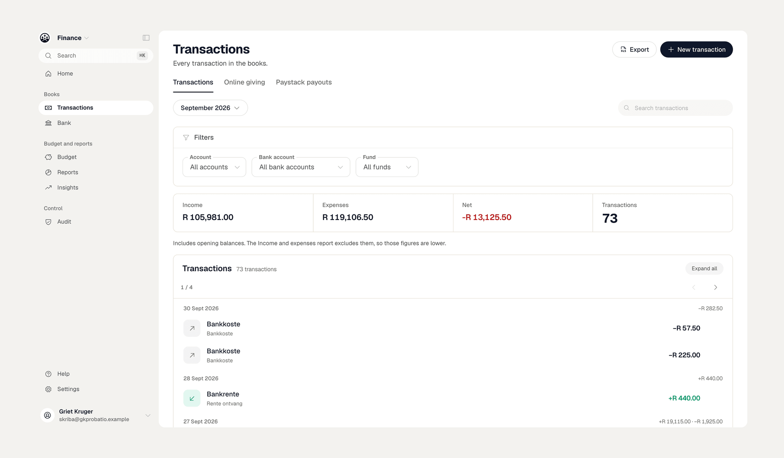Click the 30 Sept 2026 date header

[x=201, y=309]
